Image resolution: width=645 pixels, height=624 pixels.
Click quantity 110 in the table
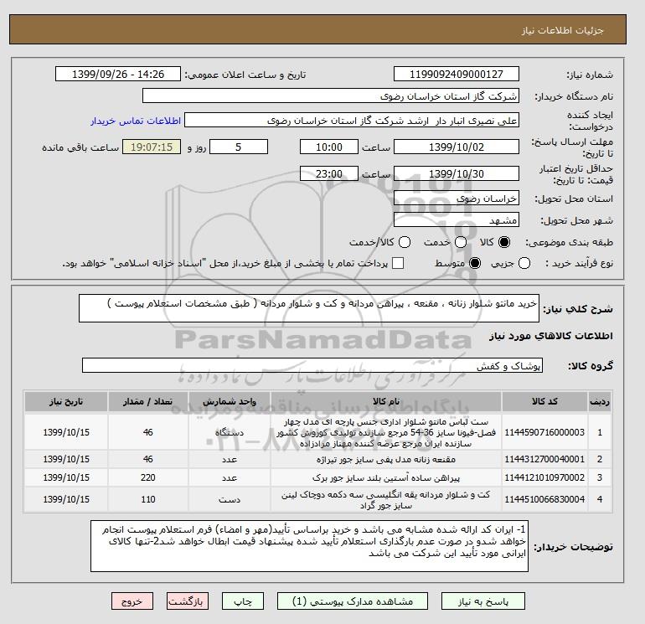[148, 499]
